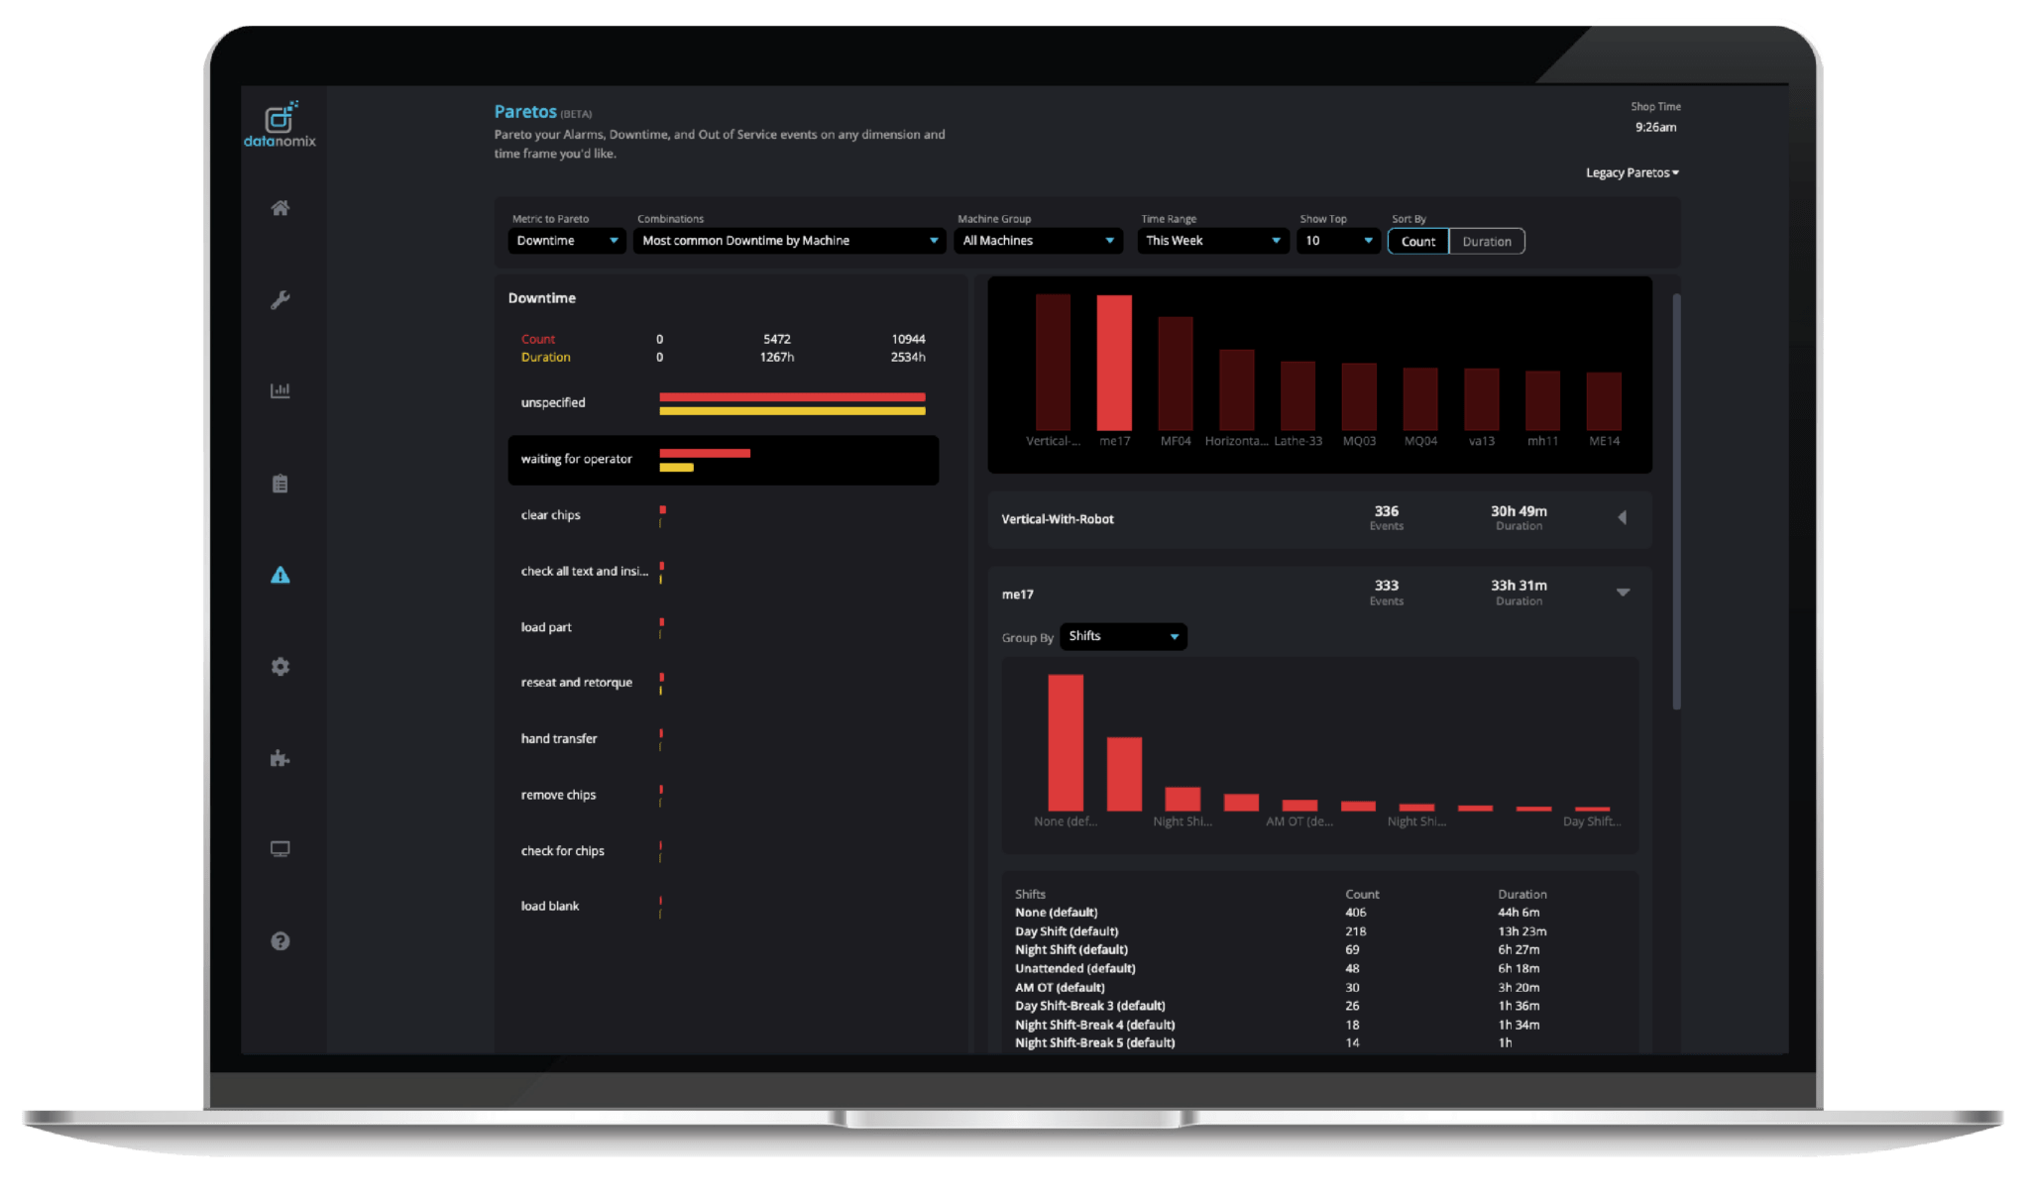The width and height of the screenshot is (2030, 1197).
Task: Click the clipboard icon in the sidebar
Action: pos(281,483)
